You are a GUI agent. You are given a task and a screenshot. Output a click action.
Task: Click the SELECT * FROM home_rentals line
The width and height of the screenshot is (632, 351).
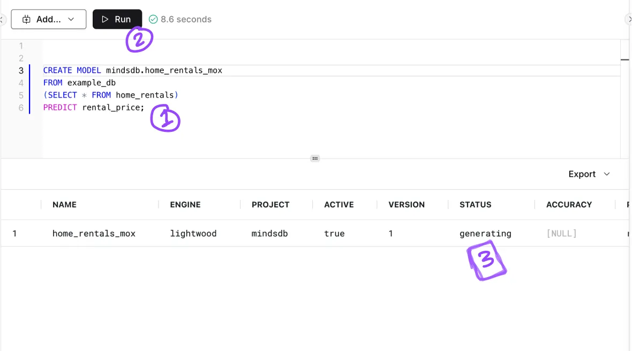point(110,95)
